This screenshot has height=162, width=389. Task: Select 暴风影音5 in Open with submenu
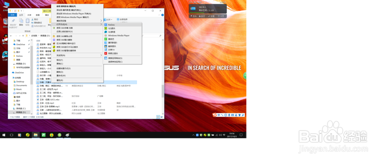[123, 43]
